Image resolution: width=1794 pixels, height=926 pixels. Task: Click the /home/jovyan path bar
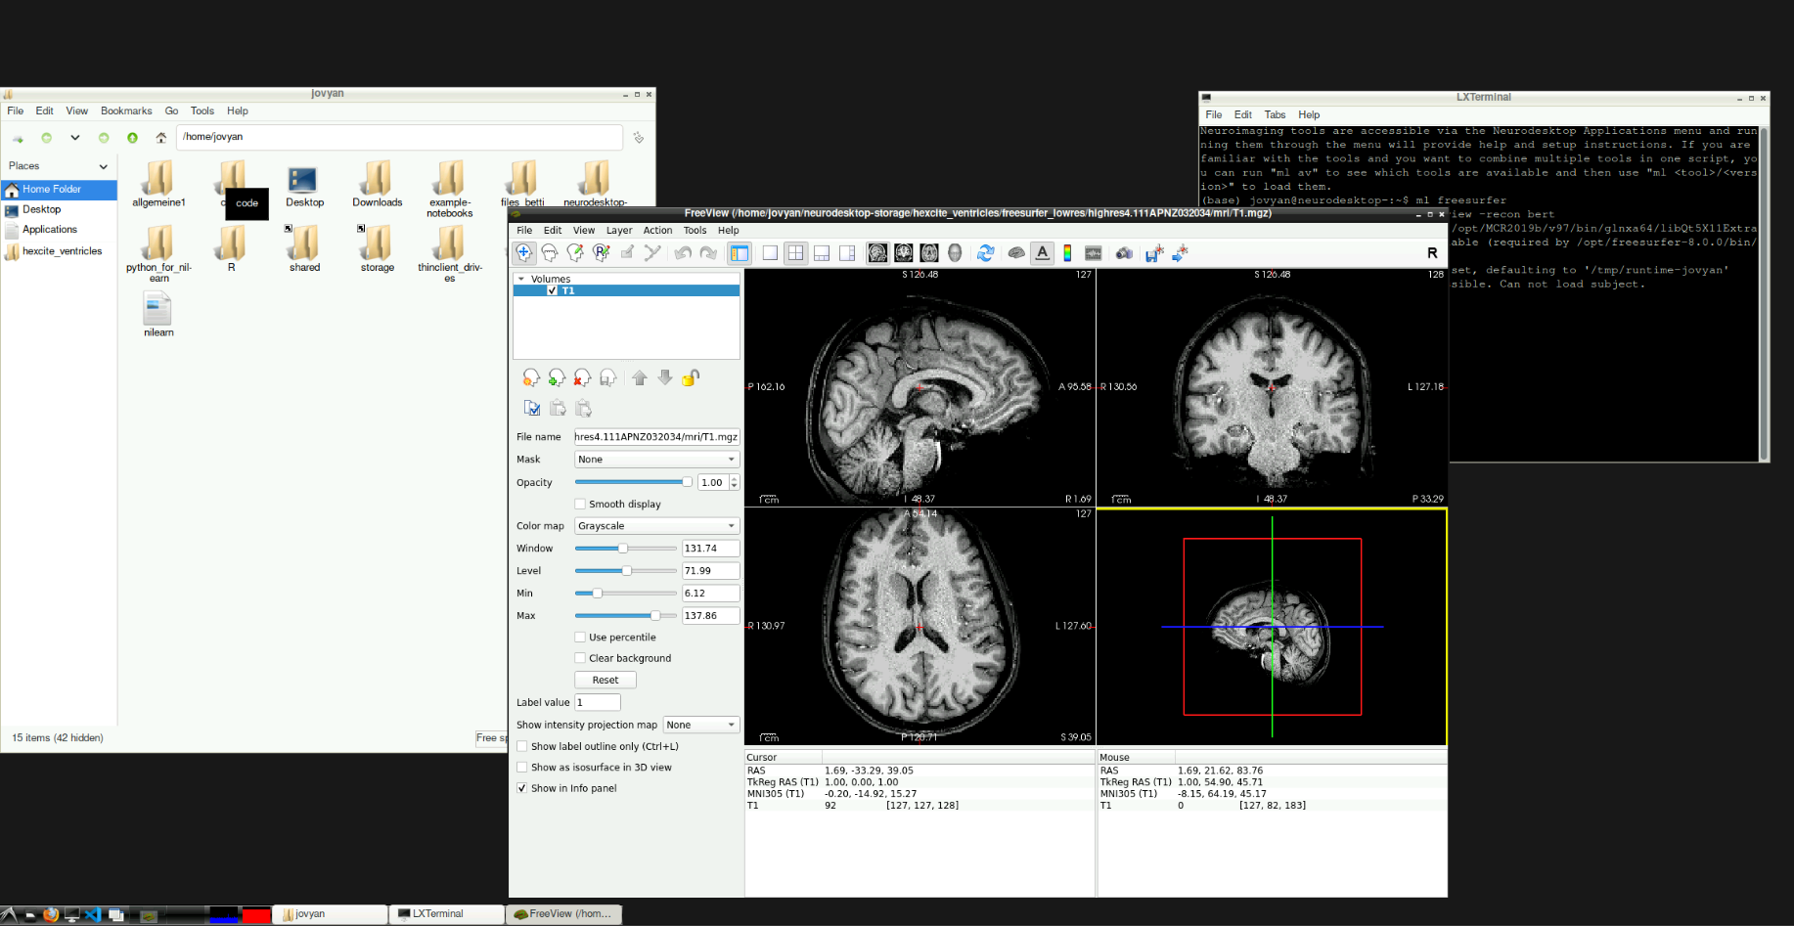[399, 137]
